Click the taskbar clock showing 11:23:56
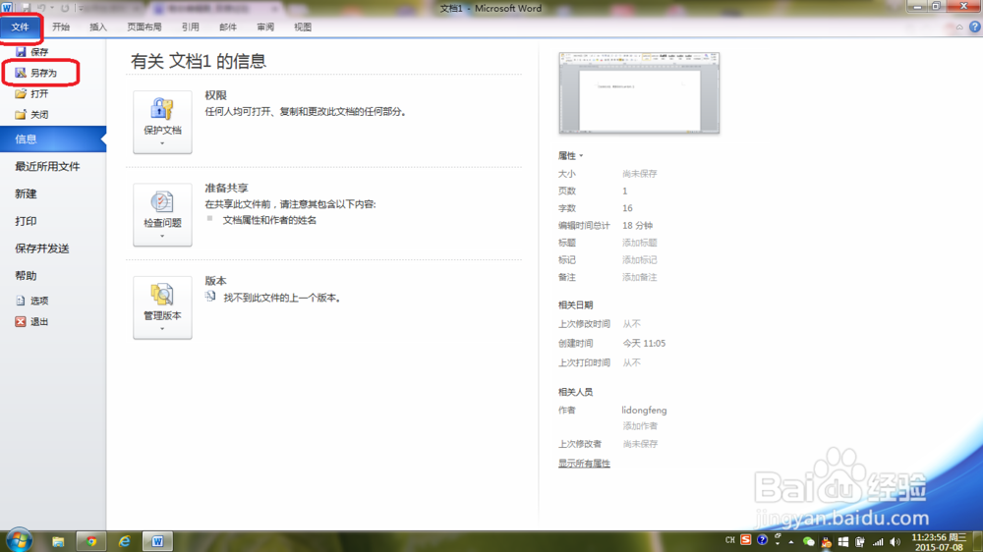Image resolution: width=983 pixels, height=552 pixels. pyautogui.click(x=939, y=542)
